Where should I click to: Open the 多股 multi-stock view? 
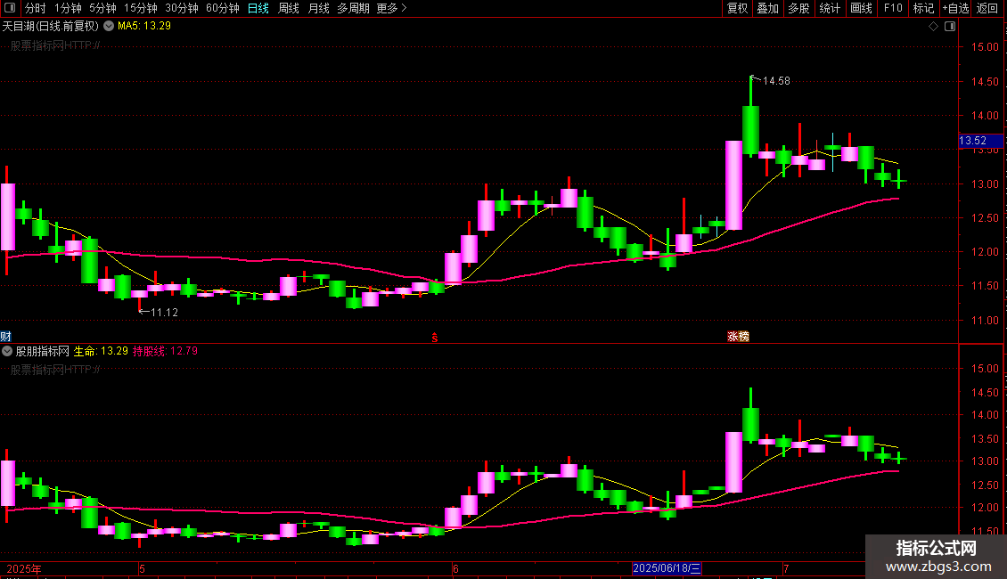click(798, 8)
